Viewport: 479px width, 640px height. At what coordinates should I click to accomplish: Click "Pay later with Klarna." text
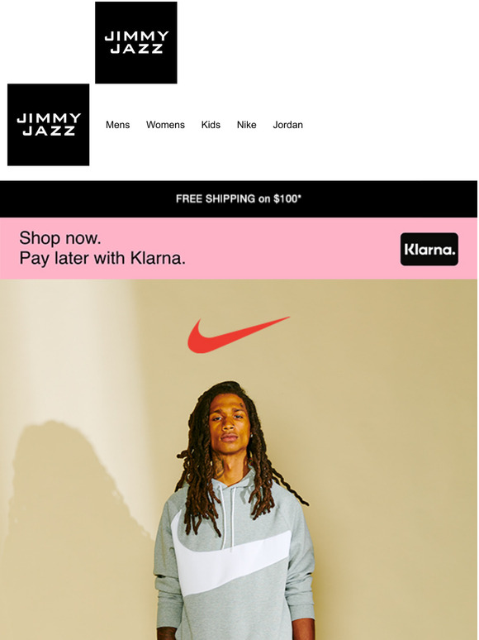tap(102, 258)
